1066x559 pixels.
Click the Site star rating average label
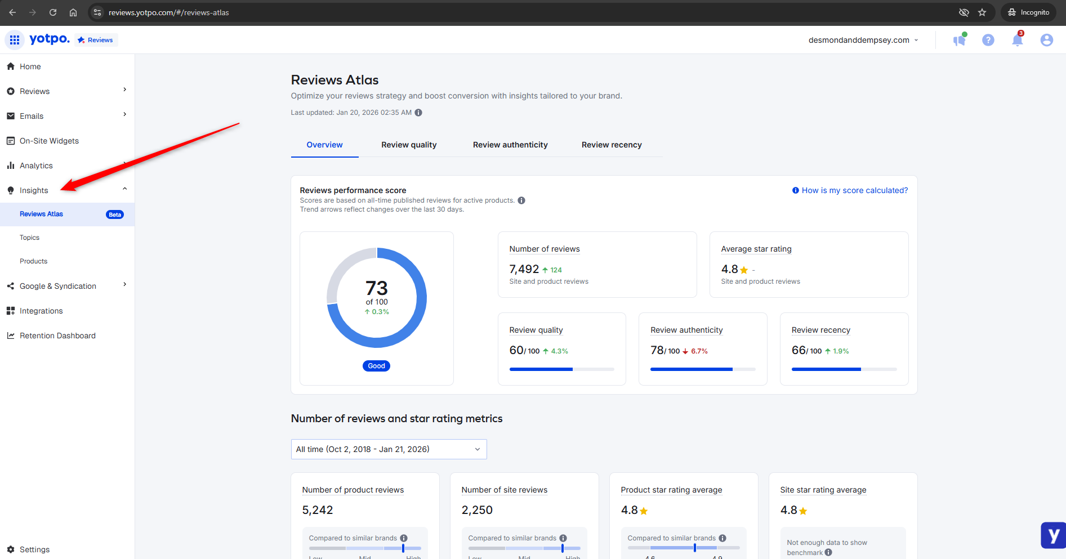(x=823, y=490)
